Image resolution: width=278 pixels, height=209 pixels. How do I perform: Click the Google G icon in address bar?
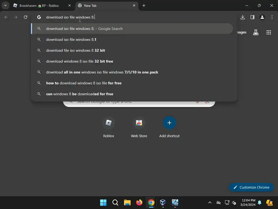pyautogui.click(x=39, y=17)
